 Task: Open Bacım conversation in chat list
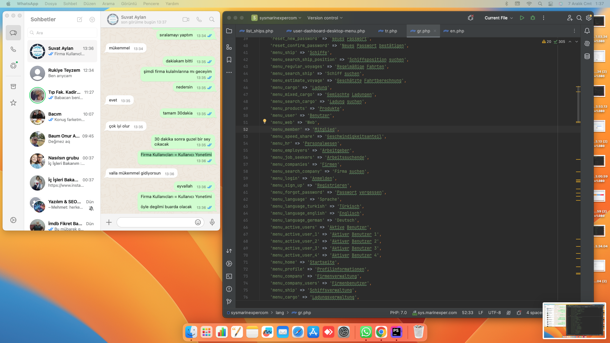pos(62,117)
